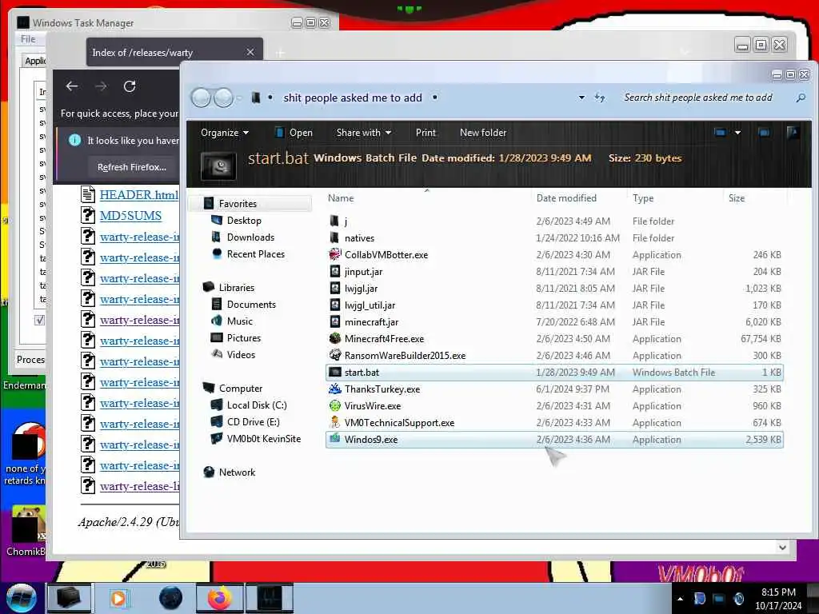Open the Organize dropdown menu
This screenshot has width=819, height=614.
click(x=225, y=133)
